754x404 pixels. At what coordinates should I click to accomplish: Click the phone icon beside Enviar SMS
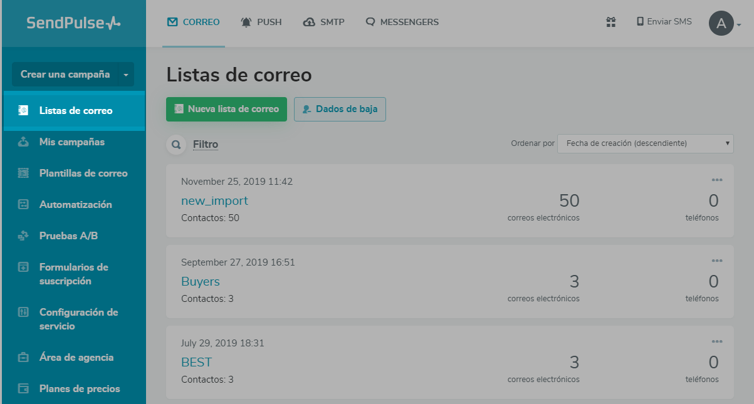pos(641,21)
